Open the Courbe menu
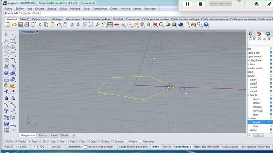The height and width of the screenshot is (153, 273). pos(40,8)
